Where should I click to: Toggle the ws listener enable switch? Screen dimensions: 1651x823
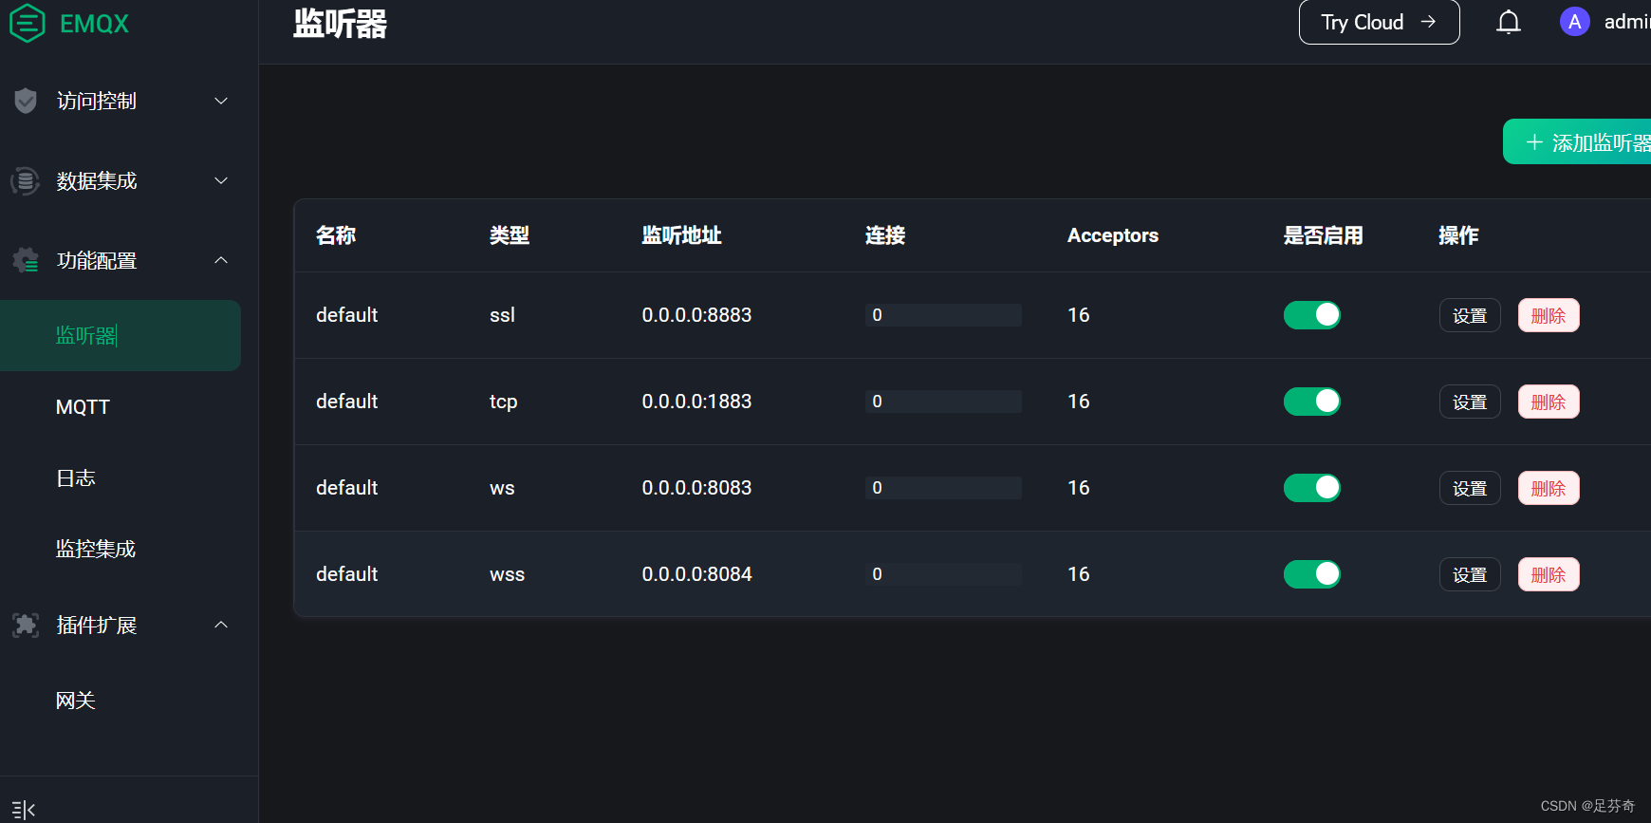click(1312, 488)
